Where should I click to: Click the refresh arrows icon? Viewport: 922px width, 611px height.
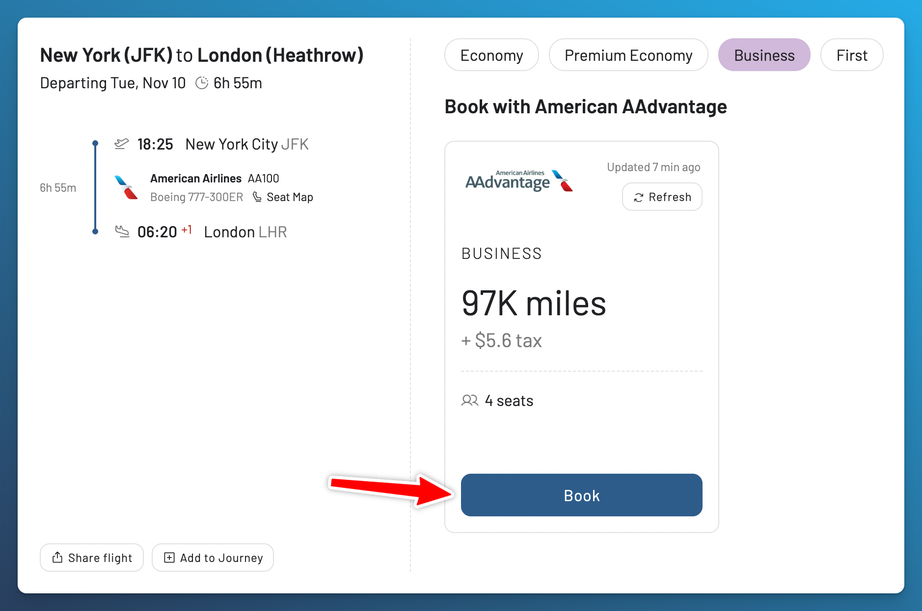point(638,198)
